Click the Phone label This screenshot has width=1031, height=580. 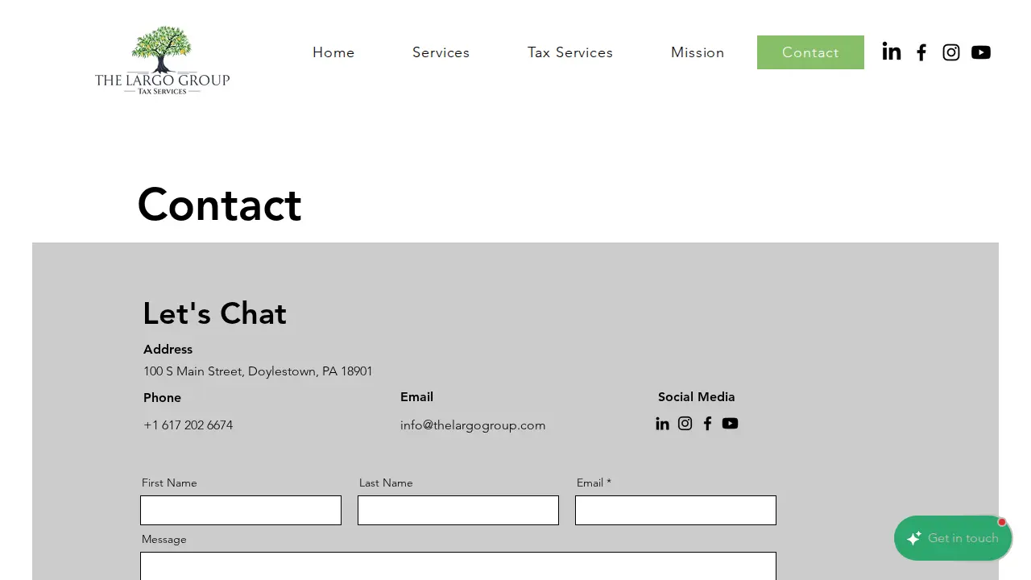[162, 398]
